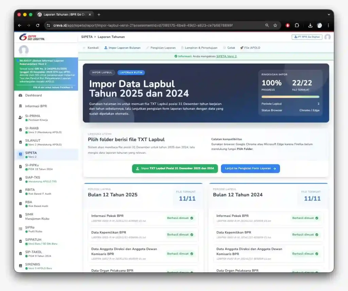The width and height of the screenshot is (348, 291).
Task: Open the browser extensions puzzle icon
Action: tap(297, 25)
